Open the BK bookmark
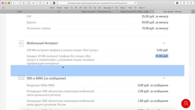195x110 pixels. coord(76,8)
